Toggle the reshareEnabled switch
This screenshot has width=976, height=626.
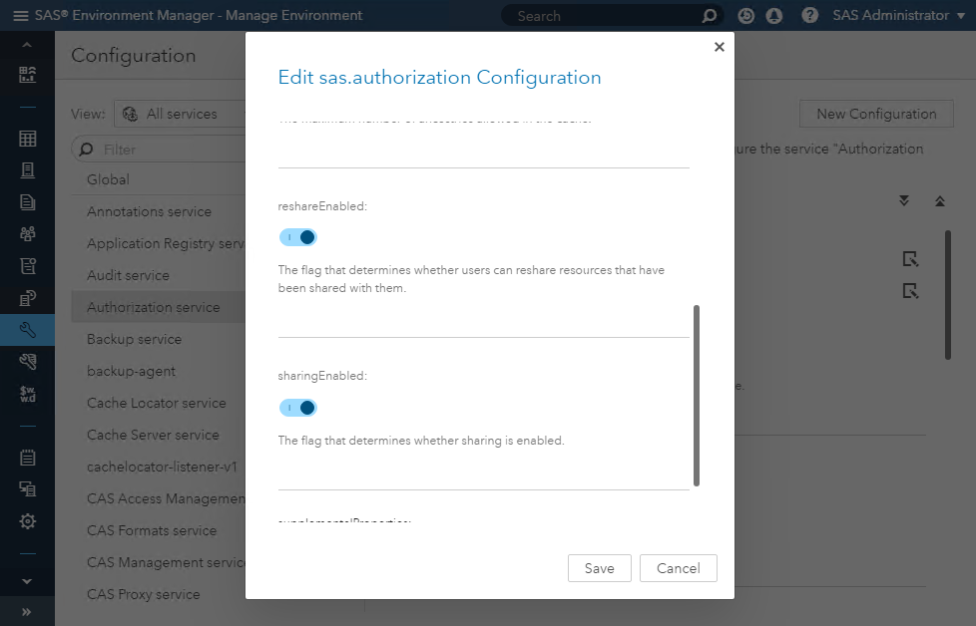pyautogui.click(x=298, y=237)
